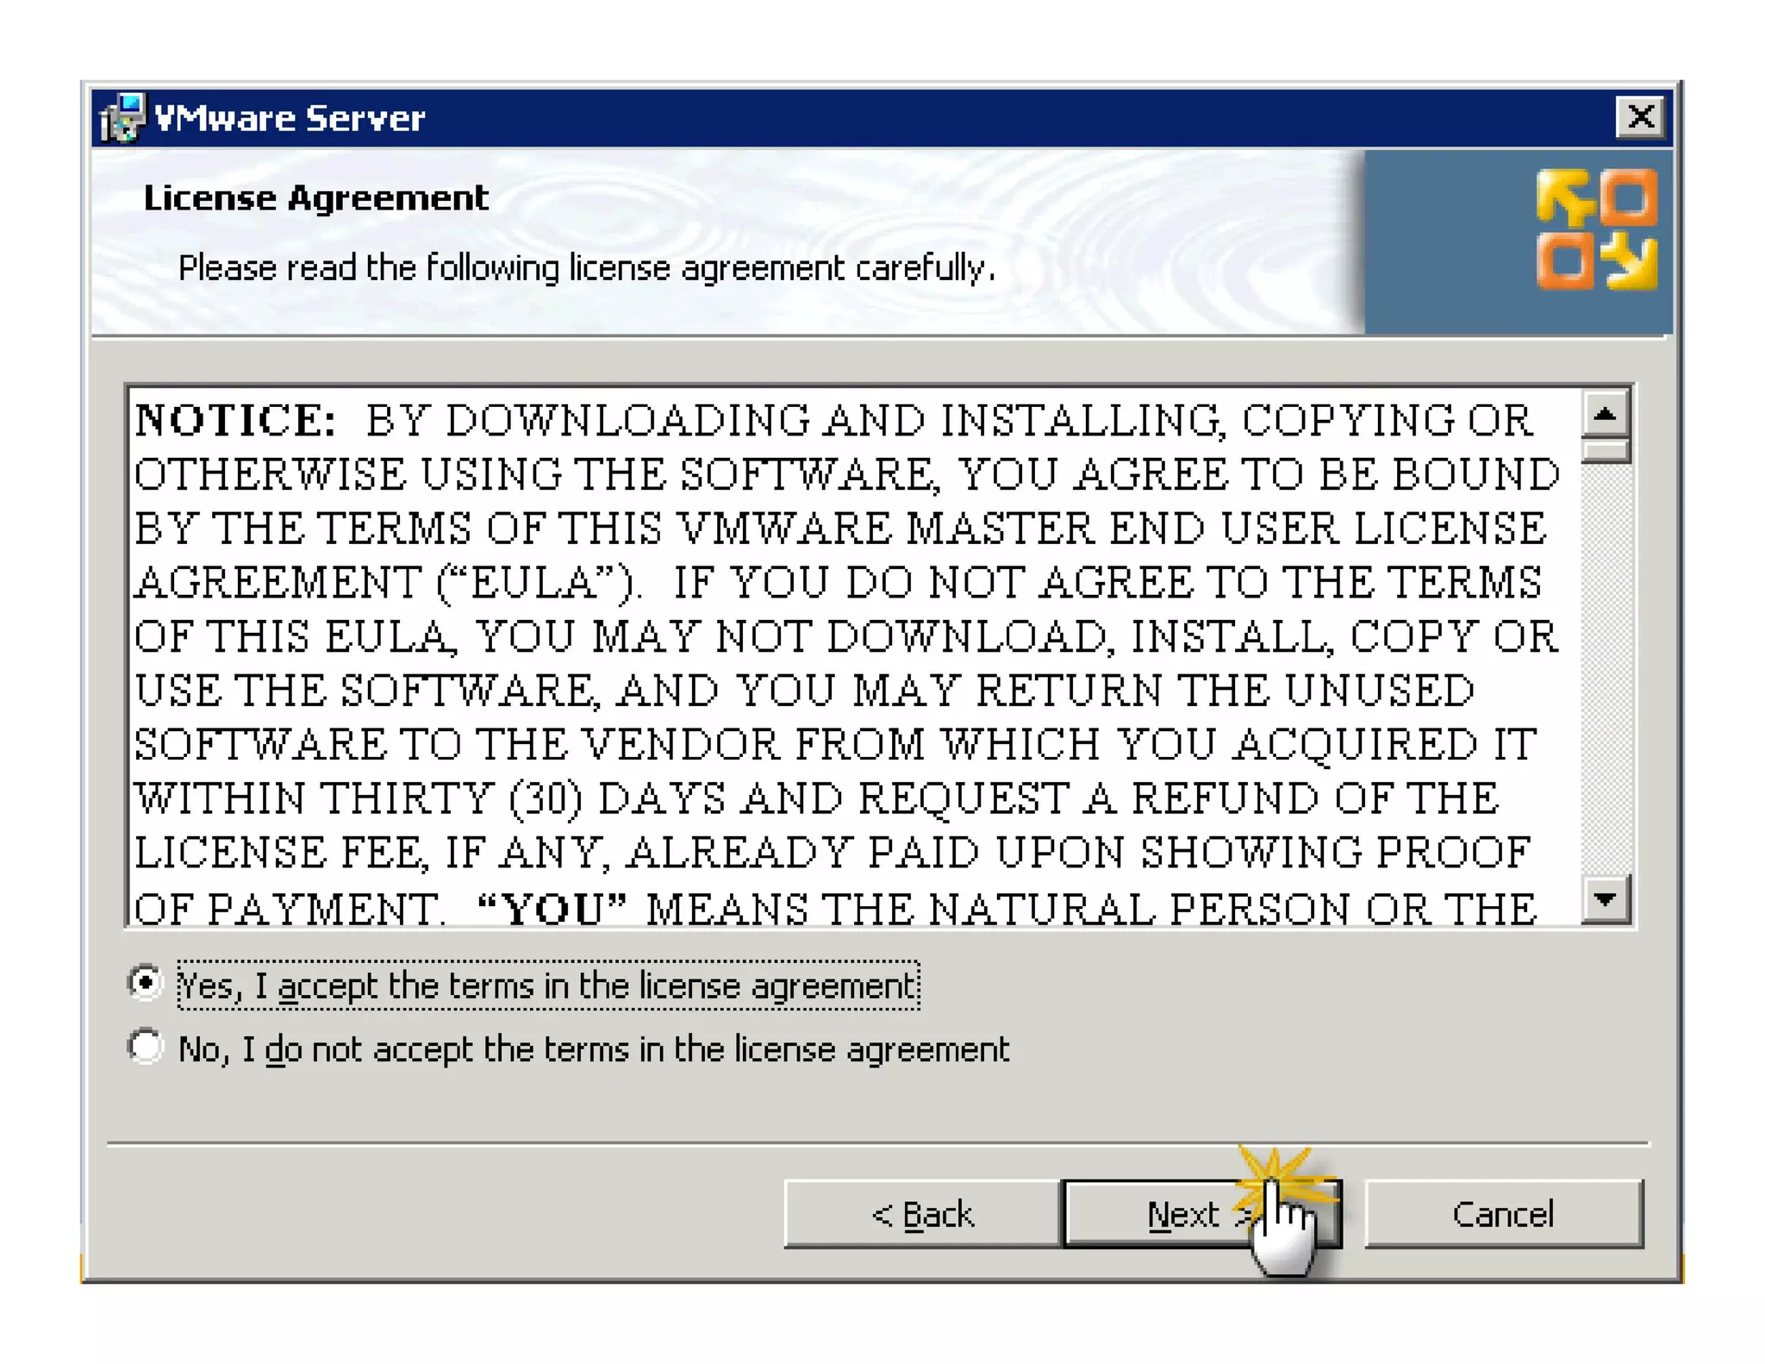This screenshot has width=1765, height=1364.
Task: Click the Back button
Action: pos(922,1214)
